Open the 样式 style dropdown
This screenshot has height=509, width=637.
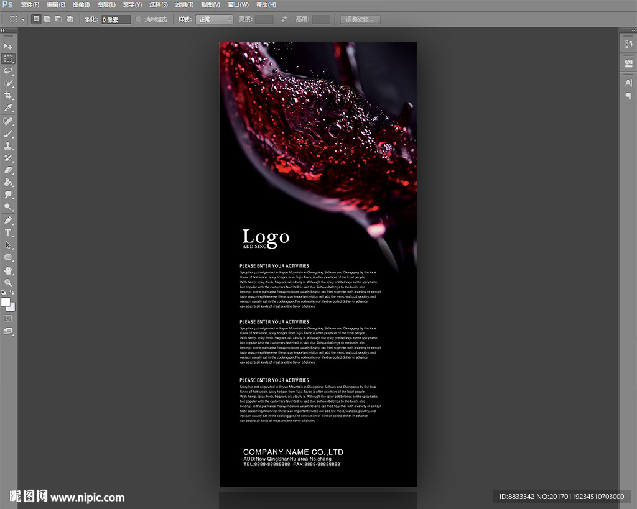click(x=214, y=19)
